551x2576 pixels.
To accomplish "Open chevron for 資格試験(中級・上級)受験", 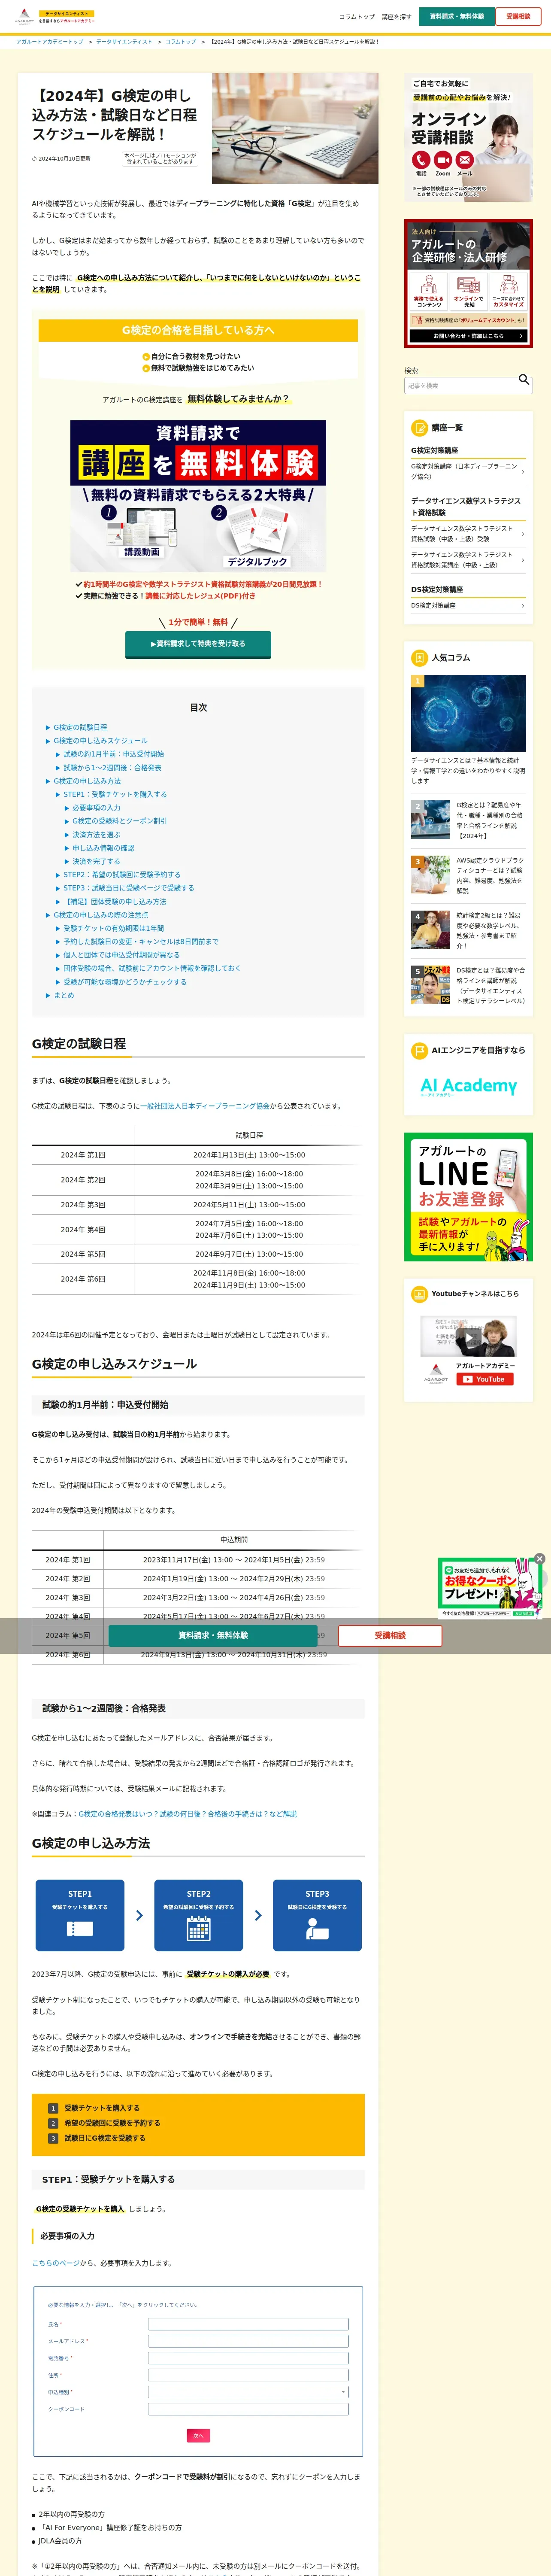I will click(523, 534).
